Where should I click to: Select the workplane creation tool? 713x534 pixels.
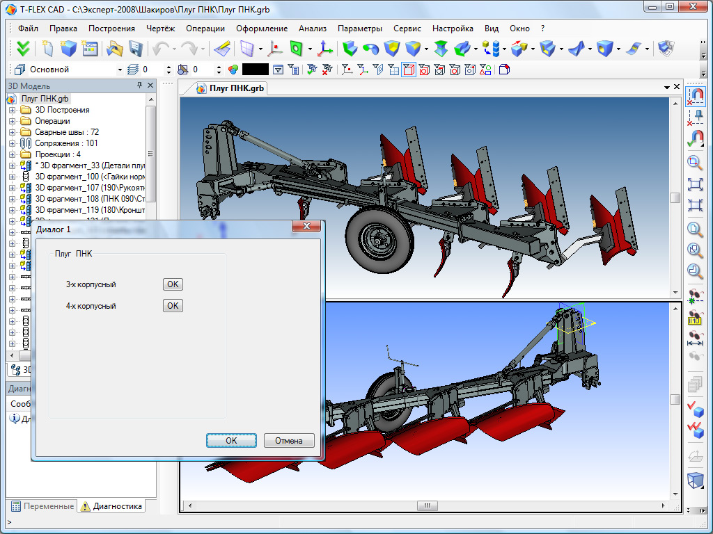(x=246, y=48)
